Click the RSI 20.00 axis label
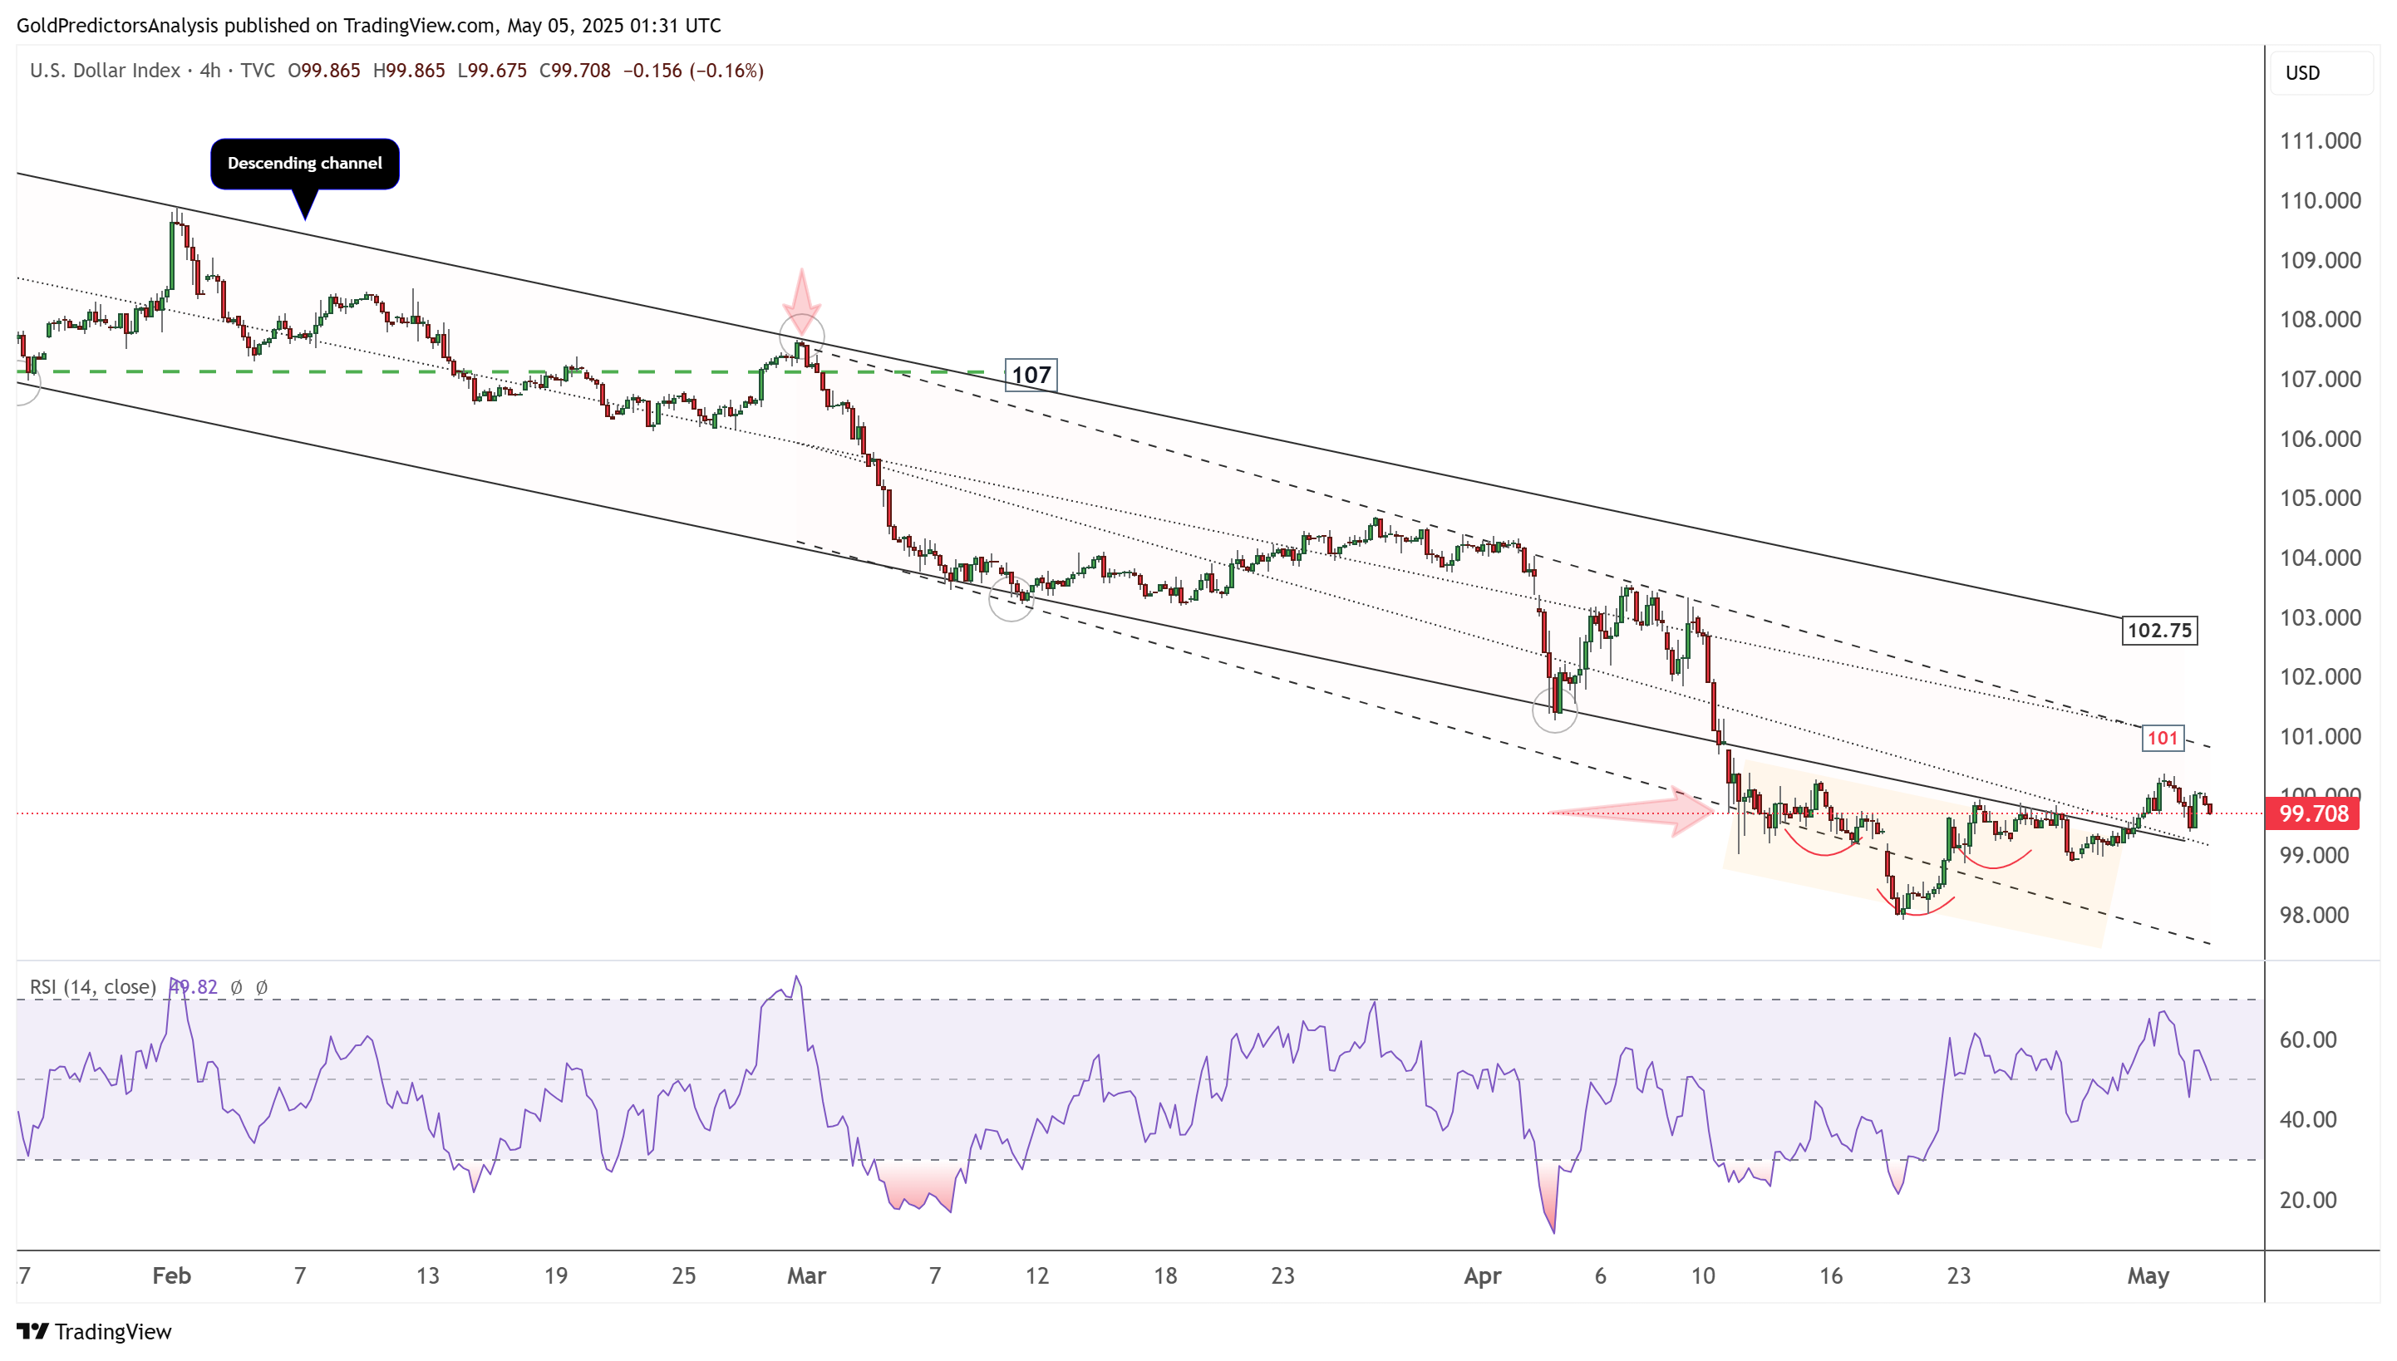Image resolution: width=2397 pixels, height=1361 pixels. (2308, 1200)
